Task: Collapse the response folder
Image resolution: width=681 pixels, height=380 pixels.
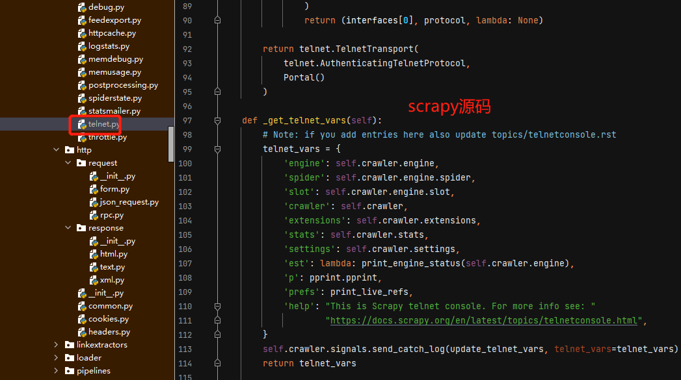Action: click(68, 228)
